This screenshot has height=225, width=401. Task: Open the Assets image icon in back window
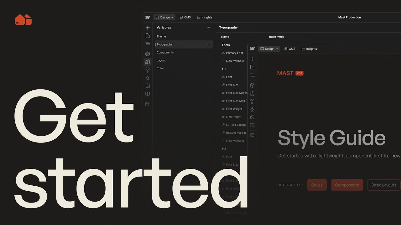(x=148, y=86)
